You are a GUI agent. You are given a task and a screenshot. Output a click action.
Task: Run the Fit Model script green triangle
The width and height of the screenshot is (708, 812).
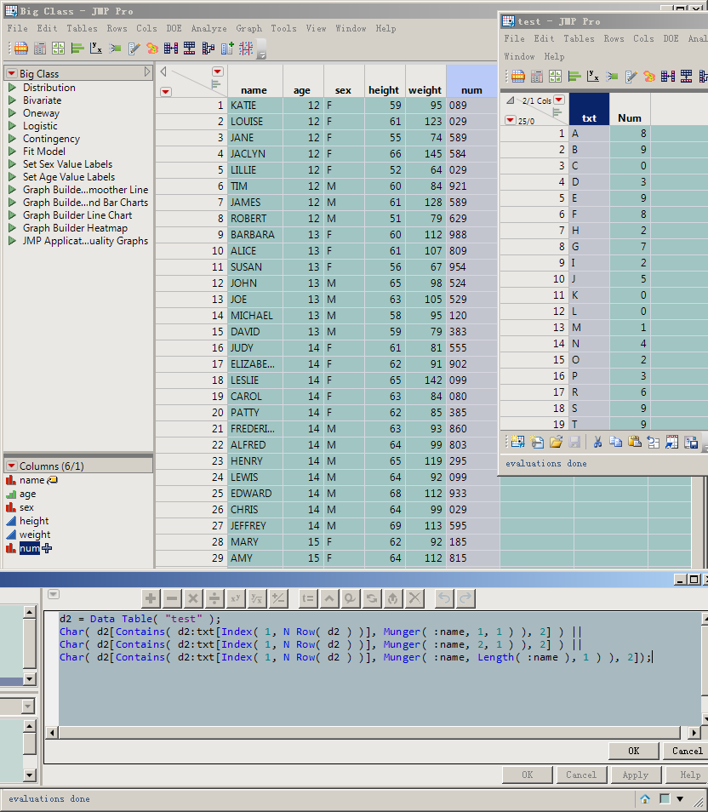click(x=12, y=152)
